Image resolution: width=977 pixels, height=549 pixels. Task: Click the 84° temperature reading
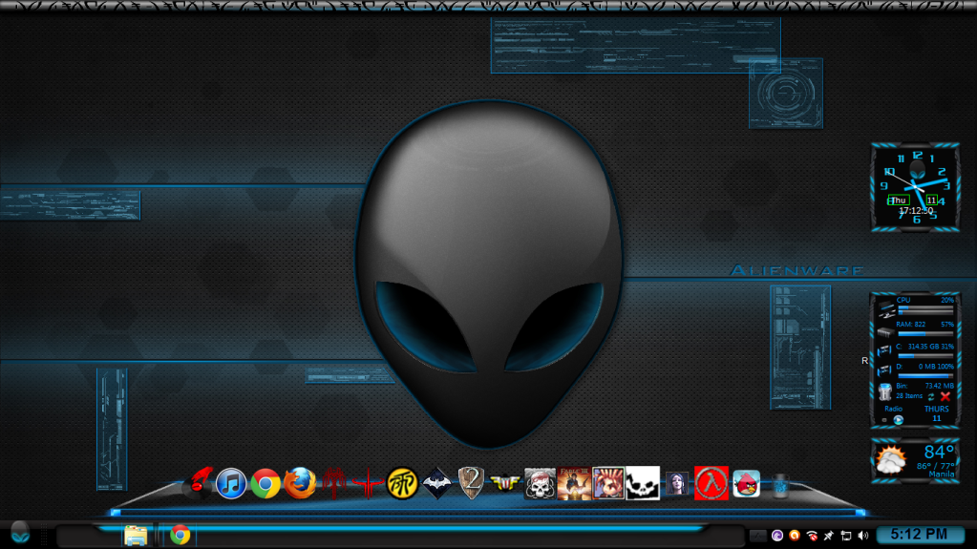coord(939,452)
